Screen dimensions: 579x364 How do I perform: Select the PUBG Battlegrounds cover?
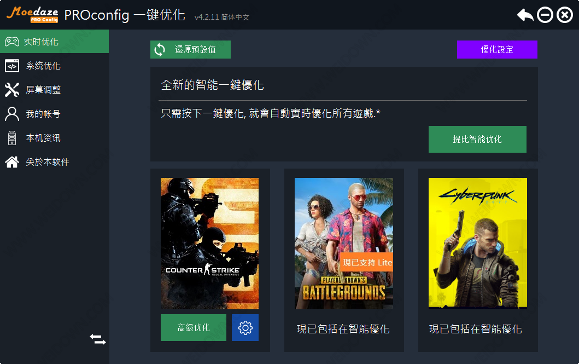344,244
